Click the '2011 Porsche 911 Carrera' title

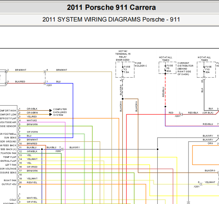(x=111, y=7)
